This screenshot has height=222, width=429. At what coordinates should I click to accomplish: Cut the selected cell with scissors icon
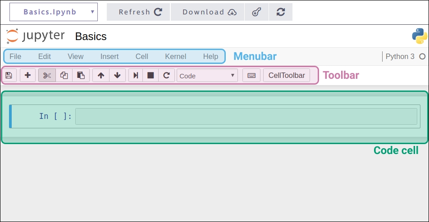tap(47, 75)
